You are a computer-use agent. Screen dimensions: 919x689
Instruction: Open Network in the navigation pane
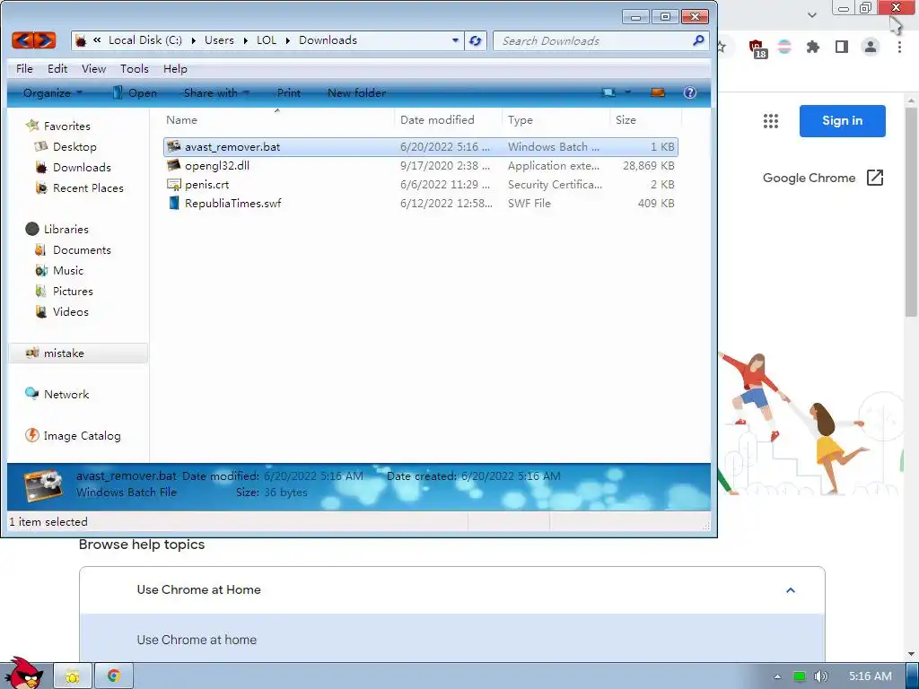tap(57, 395)
